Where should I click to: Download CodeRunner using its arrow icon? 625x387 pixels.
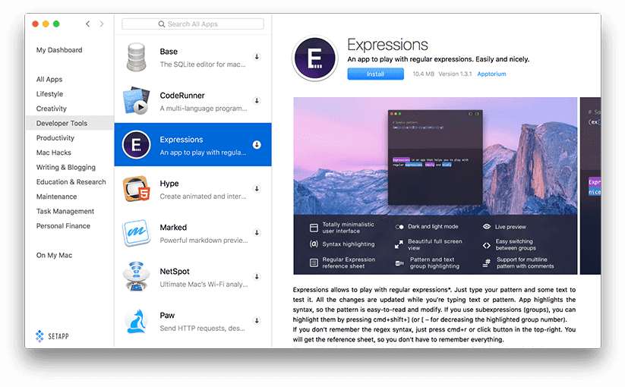pyautogui.click(x=257, y=101)
